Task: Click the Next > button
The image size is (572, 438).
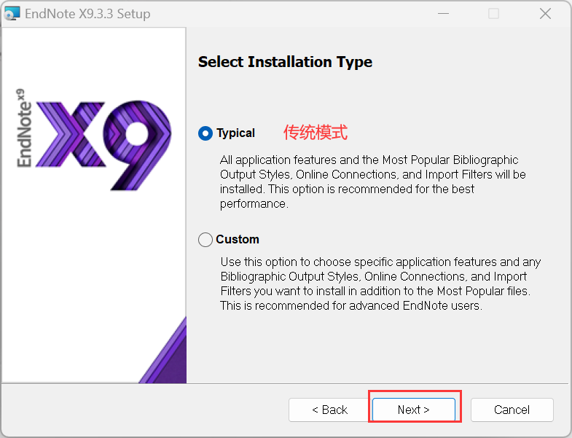Action: pos(414,410)
